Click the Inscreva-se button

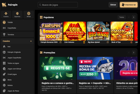point(129,5)
